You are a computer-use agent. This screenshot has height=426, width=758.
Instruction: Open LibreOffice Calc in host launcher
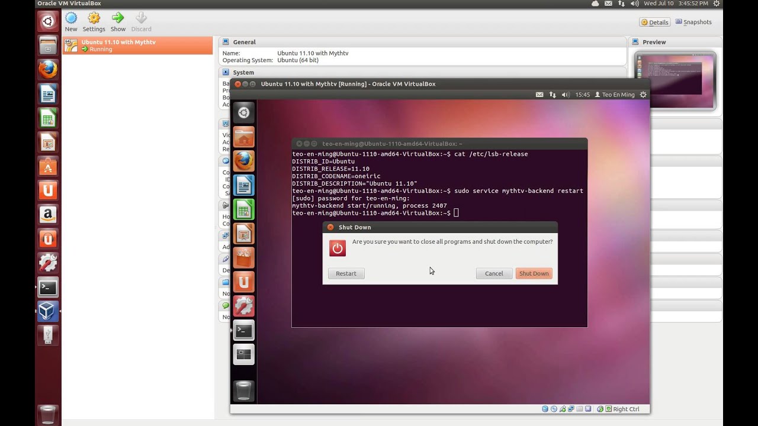coord(48,118)
